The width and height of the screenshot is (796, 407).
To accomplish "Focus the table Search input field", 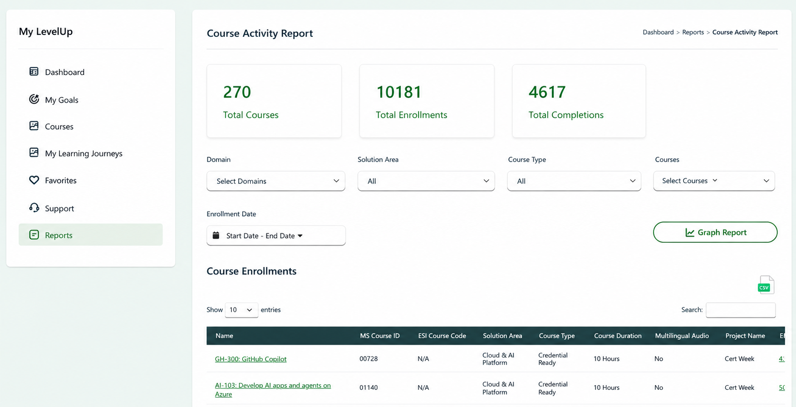I will pyautogui.click(x=741, y=310).
